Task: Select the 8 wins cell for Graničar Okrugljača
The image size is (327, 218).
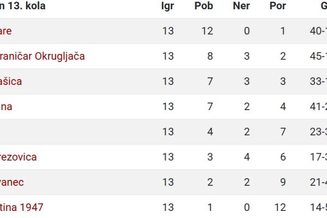Action: click(210, 56)
